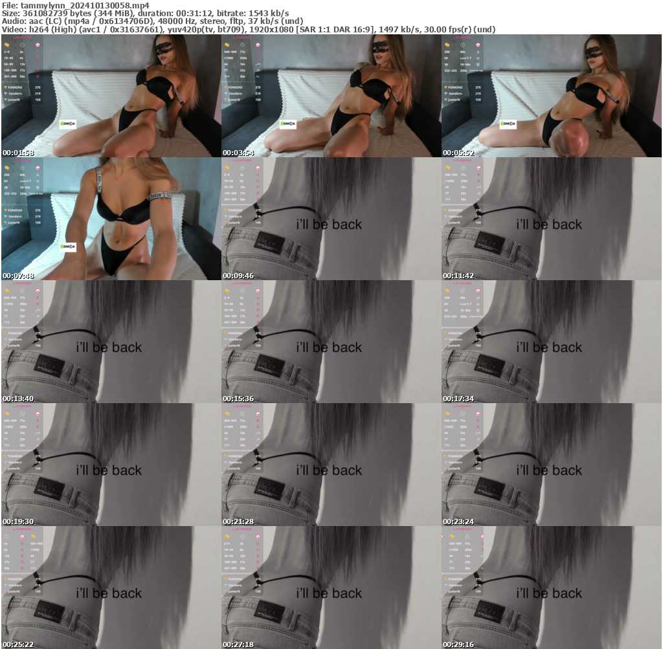The width and height of the screenshot is (663, 649).
Task: Toggle the largest vibration block for 301-499
Action: coord(38,76)
